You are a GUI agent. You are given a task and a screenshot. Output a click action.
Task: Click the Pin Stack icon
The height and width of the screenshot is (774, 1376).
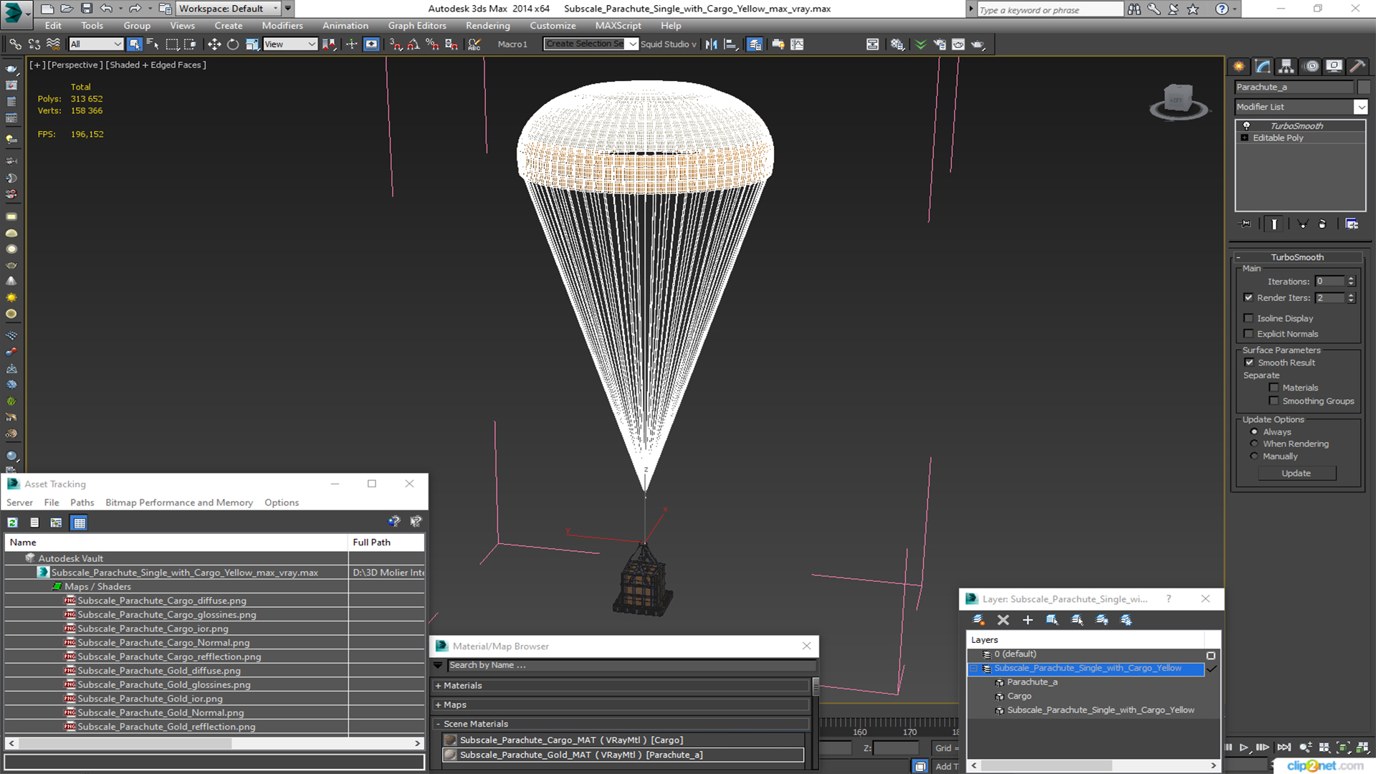(1246, 224)
